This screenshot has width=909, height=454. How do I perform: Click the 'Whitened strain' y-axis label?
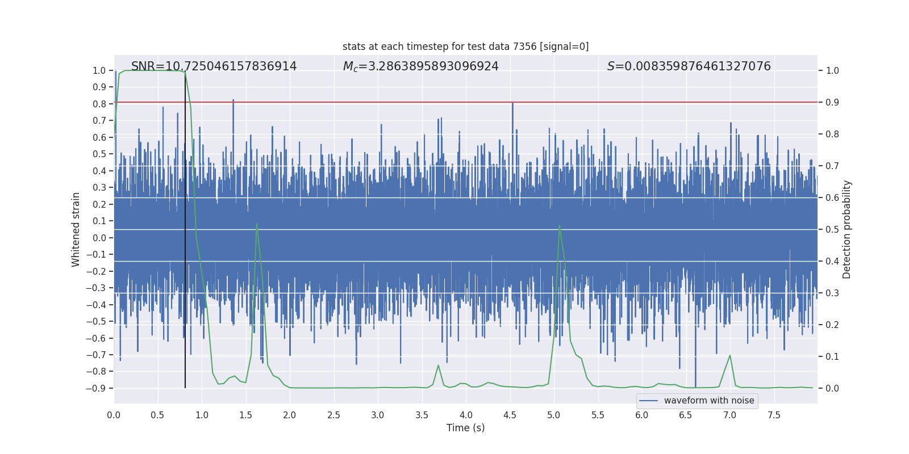click(76, 229)
